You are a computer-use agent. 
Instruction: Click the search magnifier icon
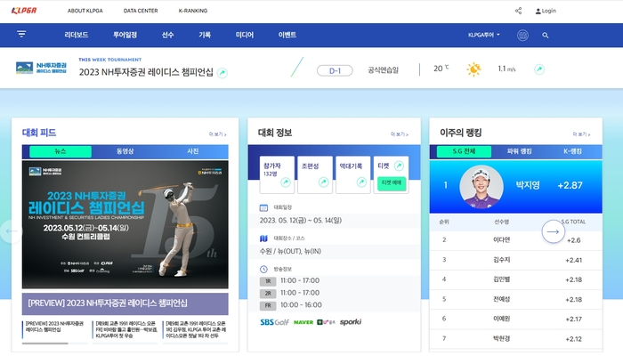click(x=546, y=36)
